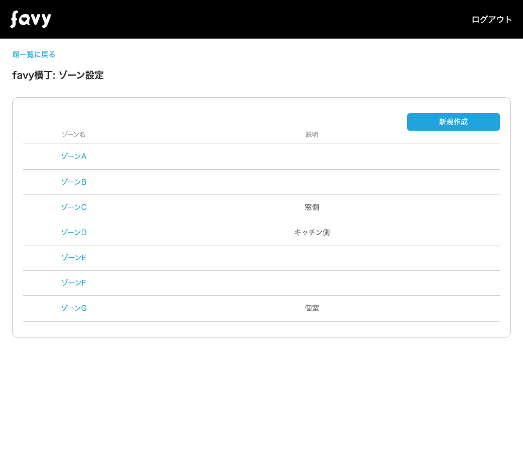The height and width of the screenshot is (460, 523).
Task: Open ゾーンA link
Action: 74,156
